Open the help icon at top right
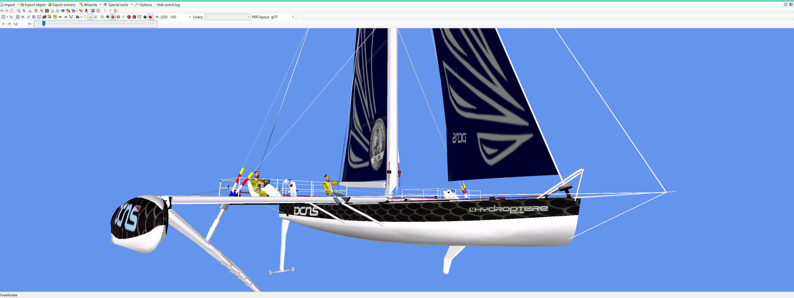Viewport: 794px width, 298px height. click(x=791, y=4)
